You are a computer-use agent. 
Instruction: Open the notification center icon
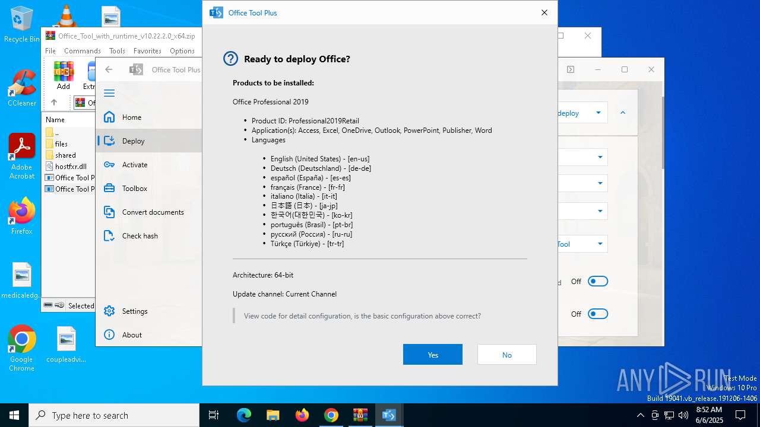click(740, 415)
